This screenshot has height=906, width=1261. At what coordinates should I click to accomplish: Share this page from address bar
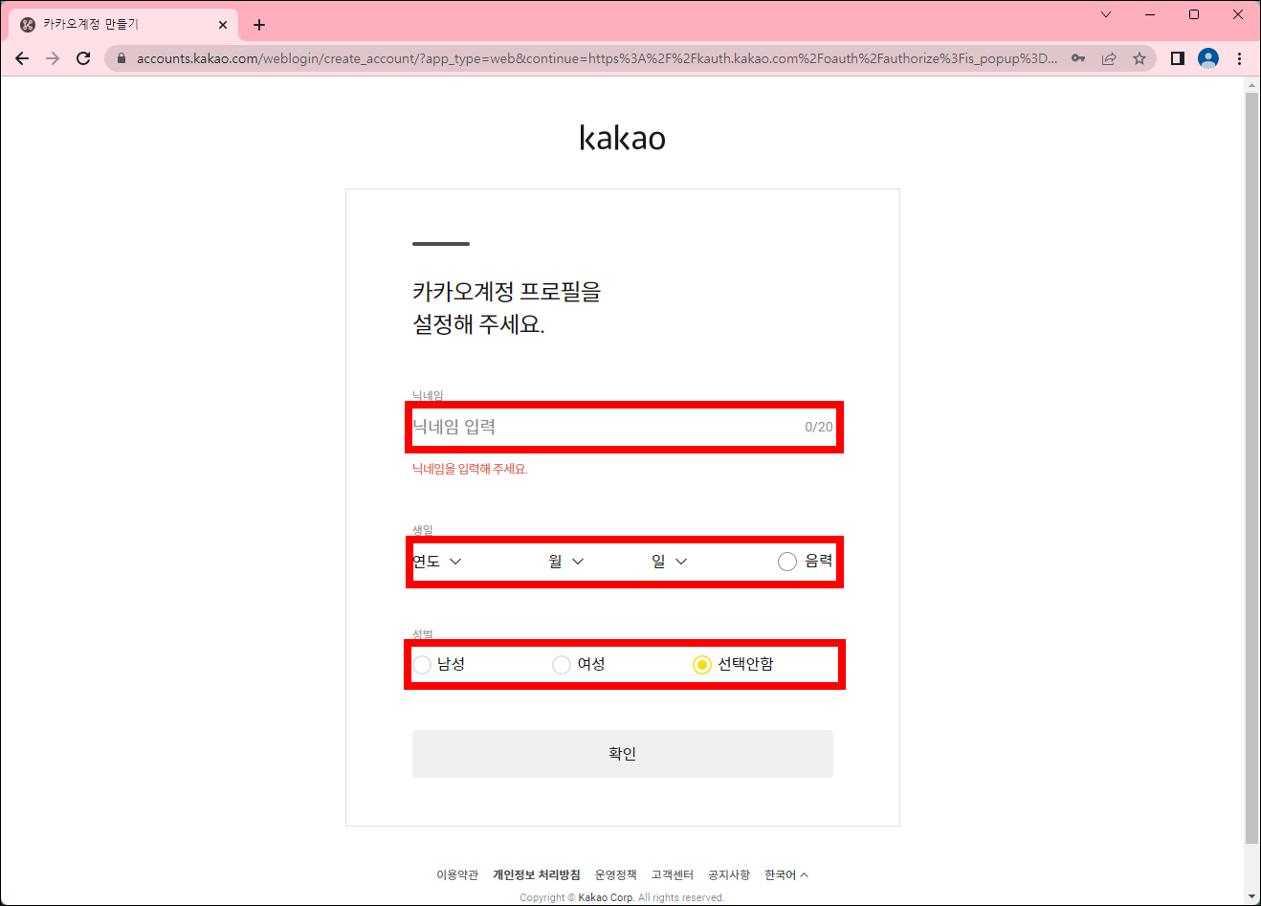pos(1109,58)
